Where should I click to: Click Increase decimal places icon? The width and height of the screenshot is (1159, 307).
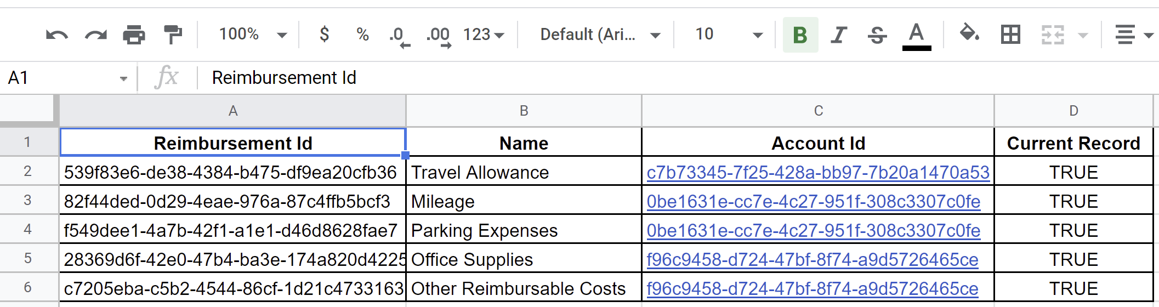pyautogui.click(x=438, y=36)
